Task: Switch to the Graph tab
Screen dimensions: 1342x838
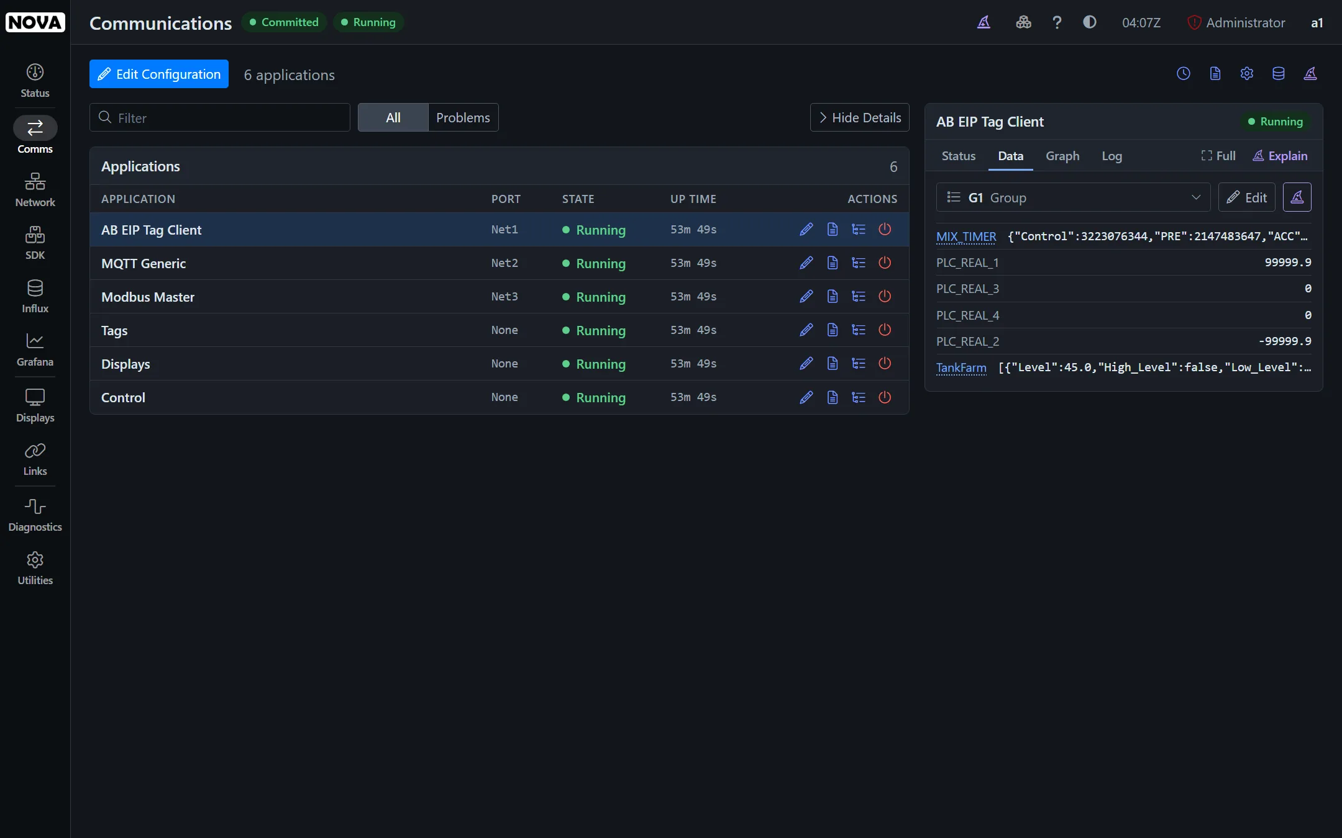Action: [1062, 156]
